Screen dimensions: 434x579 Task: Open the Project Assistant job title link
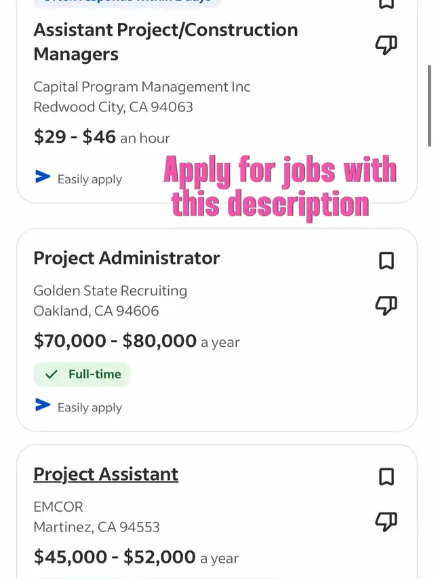click(x=106, y=474)
